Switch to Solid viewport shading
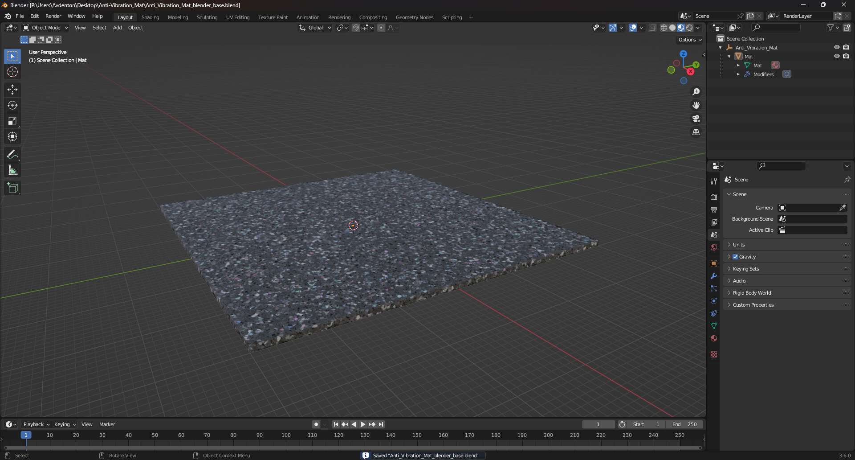This screenshot has height=460, width=855. click(672, 28)
